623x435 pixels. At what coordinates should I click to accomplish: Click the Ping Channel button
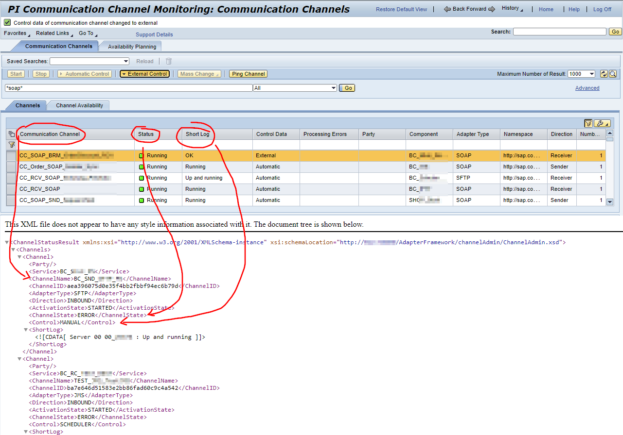pos(249,74)
